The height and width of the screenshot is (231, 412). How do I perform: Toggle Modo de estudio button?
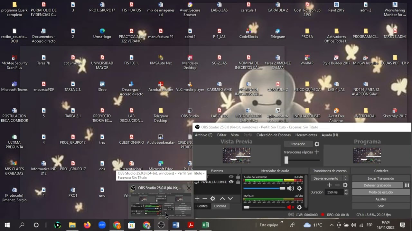pos(381,192)
